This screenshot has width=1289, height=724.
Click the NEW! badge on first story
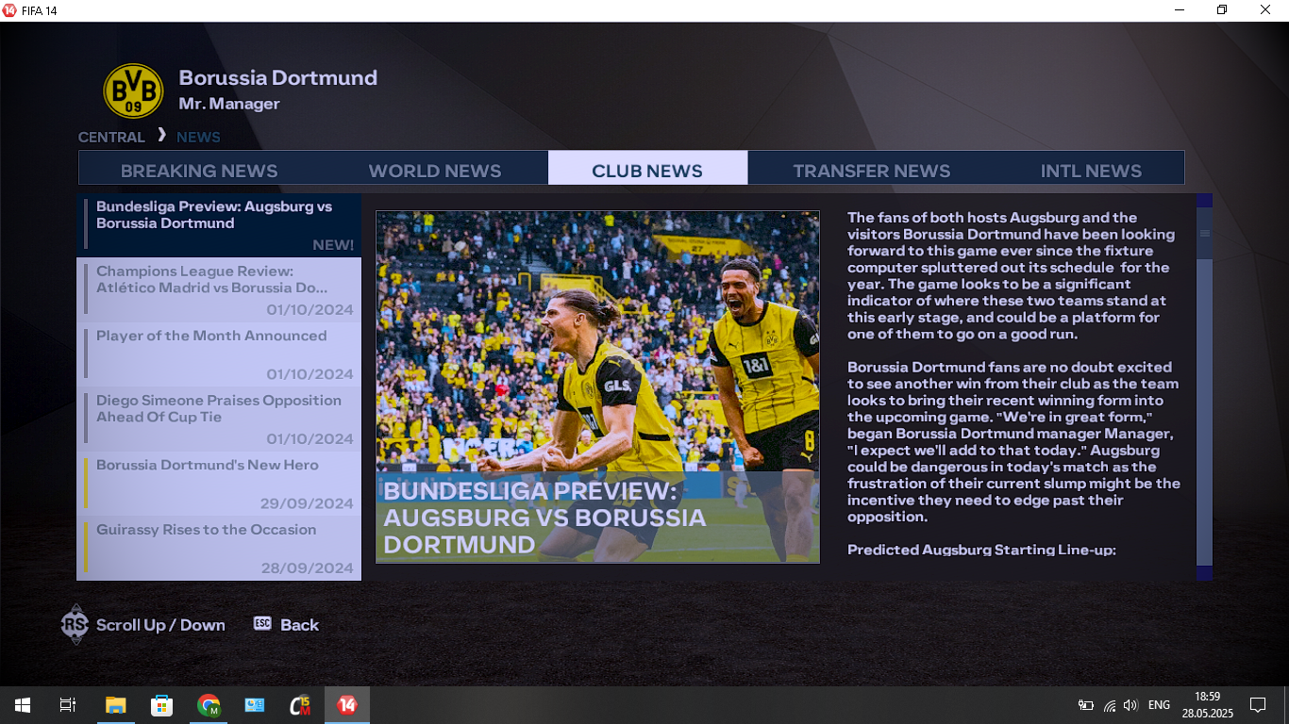pyautogui.click(x=333, y=245)
